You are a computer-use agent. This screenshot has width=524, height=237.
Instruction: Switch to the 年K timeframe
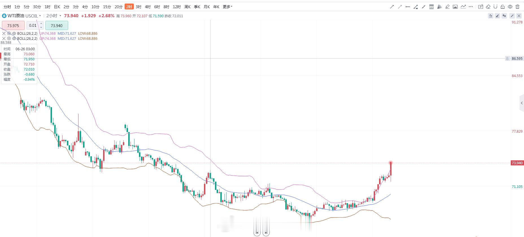point(216,7)
